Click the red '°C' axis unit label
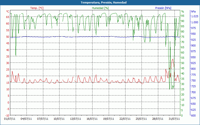Image resolution: width=200 pixels, height=125 pixels. coord(8,11)
